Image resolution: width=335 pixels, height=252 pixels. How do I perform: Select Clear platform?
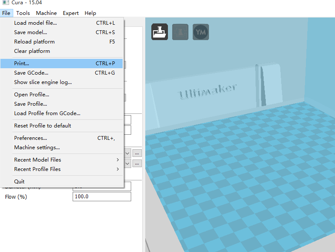[62, 51]
